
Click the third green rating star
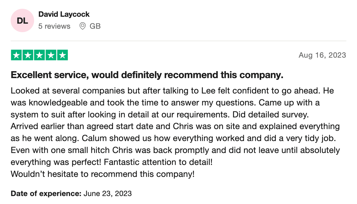[x=39, y=55]
